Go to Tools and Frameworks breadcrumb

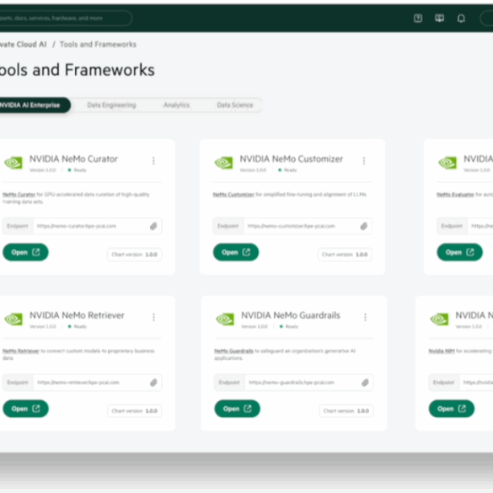click(x=98, y=45)
